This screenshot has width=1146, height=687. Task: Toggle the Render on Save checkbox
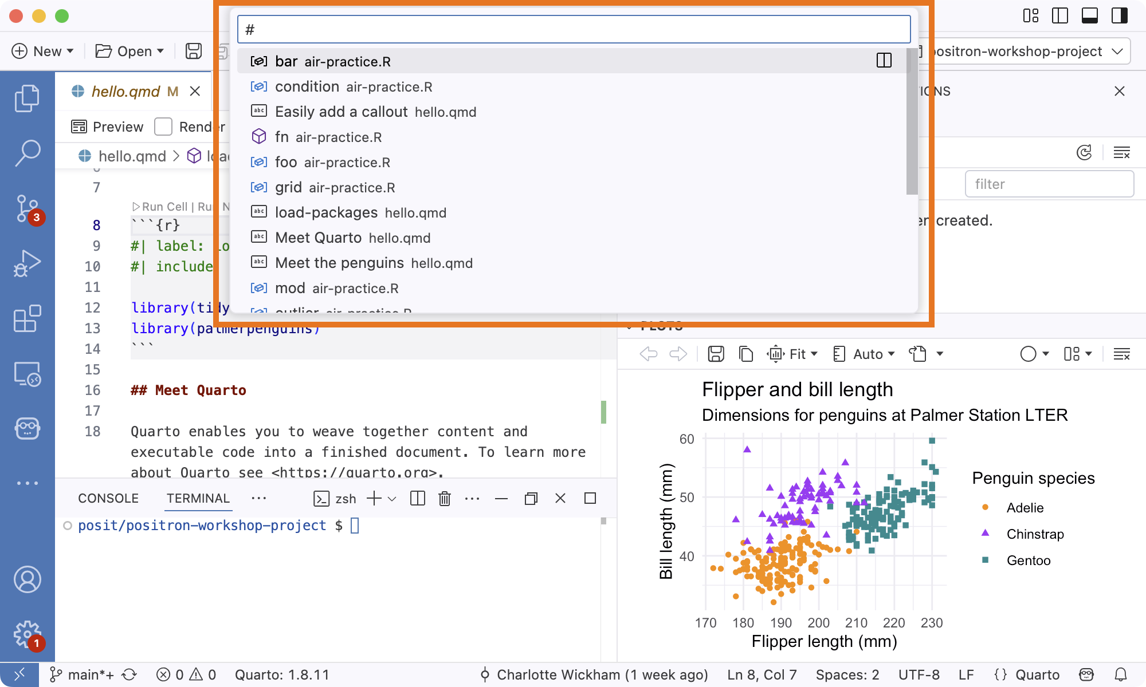(163, 127)
